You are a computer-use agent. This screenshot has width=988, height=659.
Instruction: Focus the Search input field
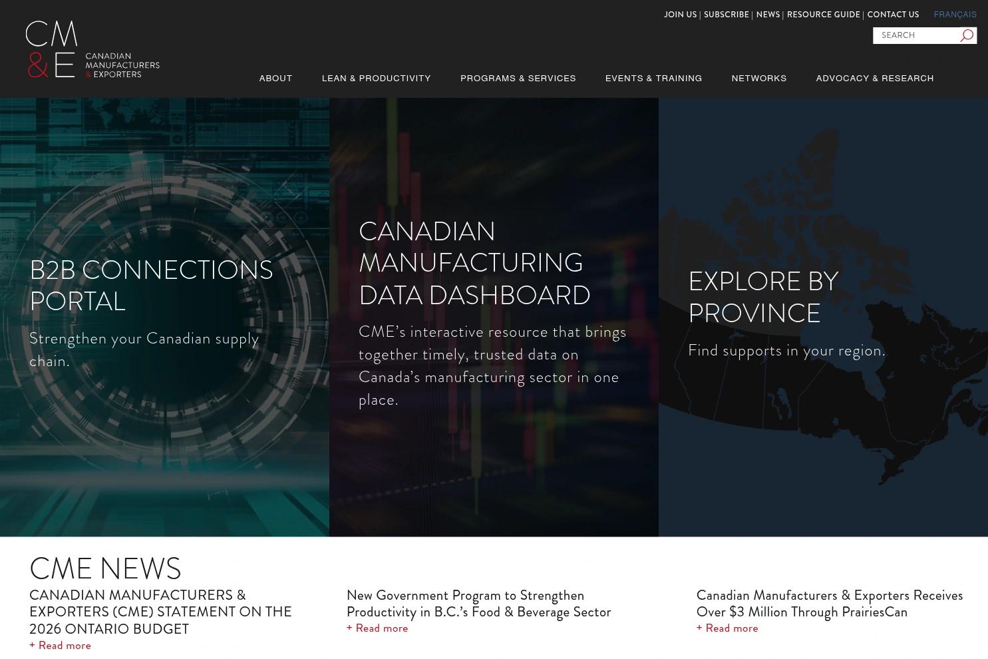pyautogui.click(x=916, y=35)
